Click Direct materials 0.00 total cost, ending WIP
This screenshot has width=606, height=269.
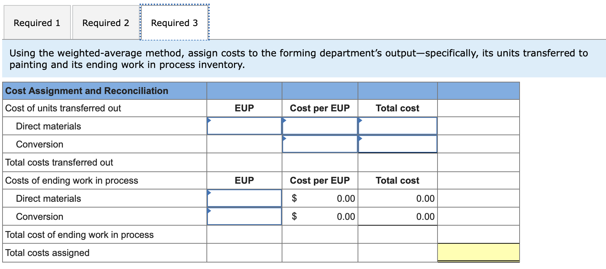point(398,198)
